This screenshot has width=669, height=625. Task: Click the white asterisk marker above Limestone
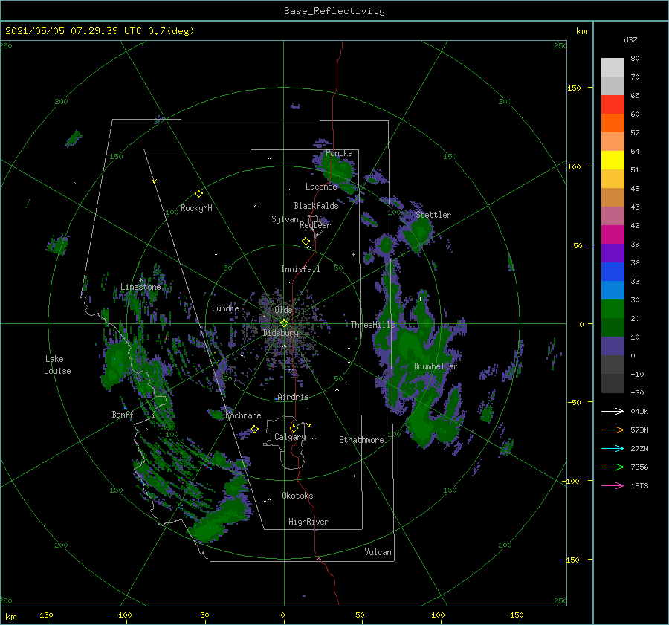click(x=140, y=280)
